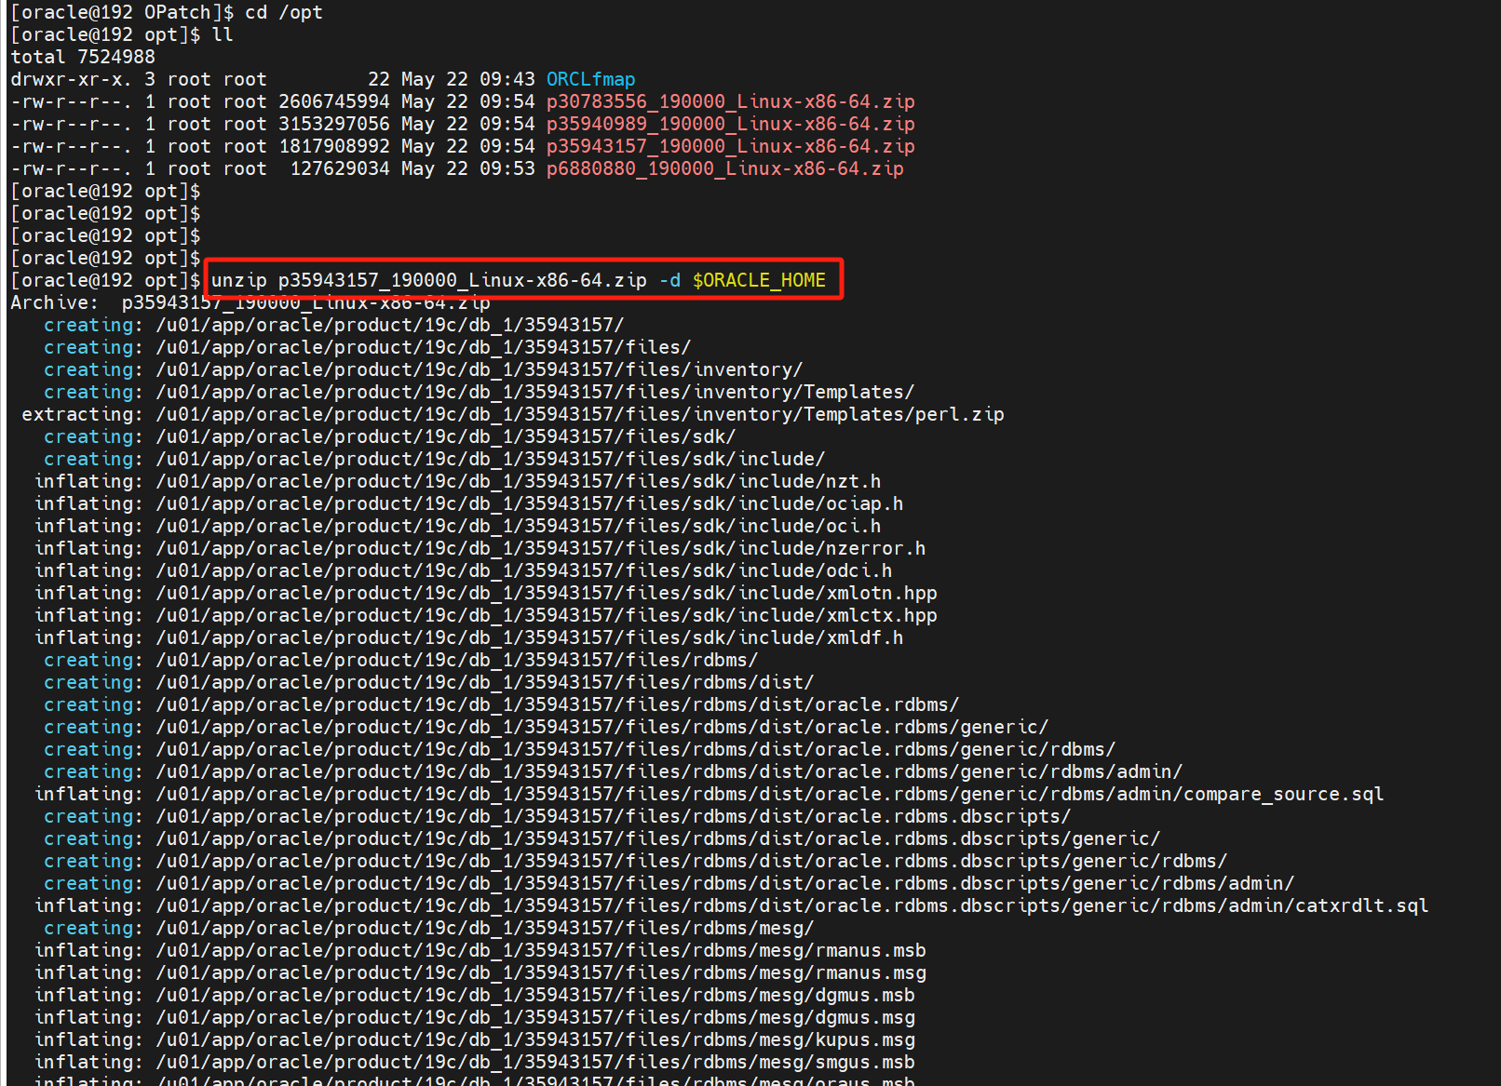Click the 'Archive:' output line
Image resolution: width=1501 pixels, height=1086 pixels.
[x=250, y=302]
